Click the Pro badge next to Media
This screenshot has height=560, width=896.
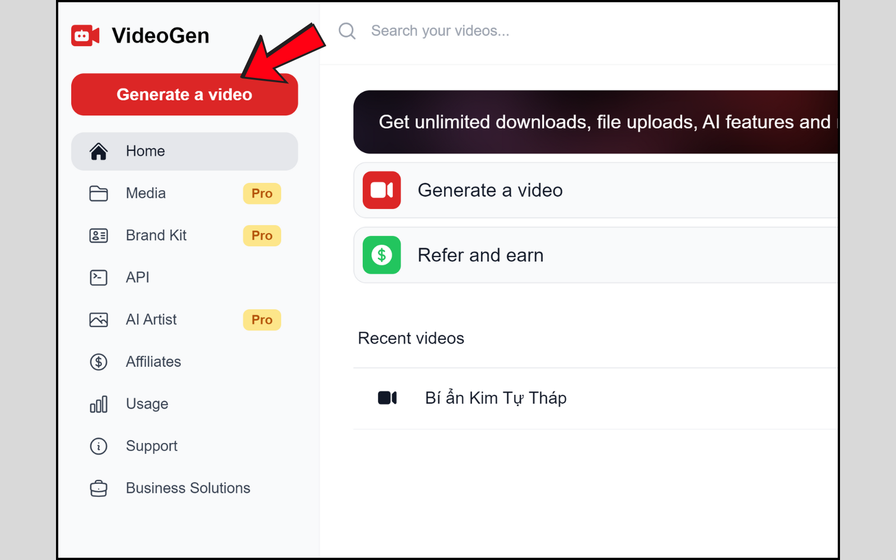pyautogui.click(x=262, y=193)
